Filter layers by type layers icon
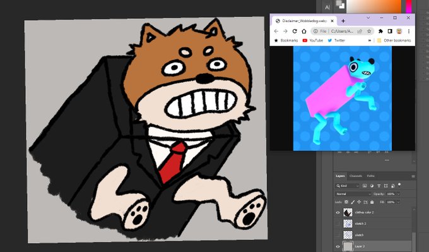Viewport: 429px width, 252px height. point(379,186)
